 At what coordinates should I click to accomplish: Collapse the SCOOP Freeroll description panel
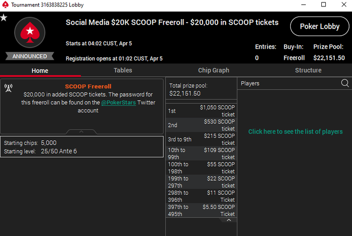pos(81,132)
